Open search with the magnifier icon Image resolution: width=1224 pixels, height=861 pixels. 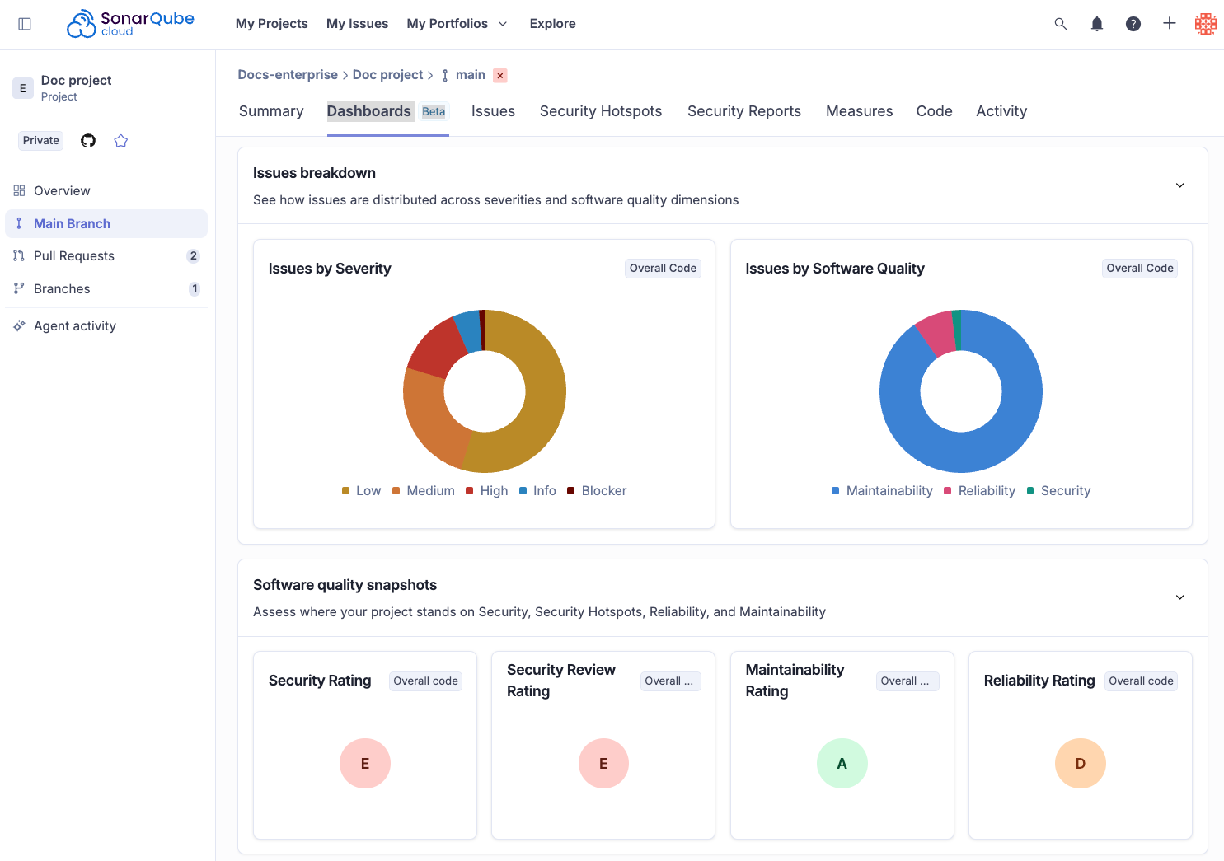[1061, 24]
